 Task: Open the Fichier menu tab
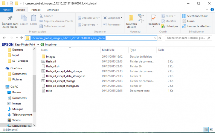pos(7,10)
